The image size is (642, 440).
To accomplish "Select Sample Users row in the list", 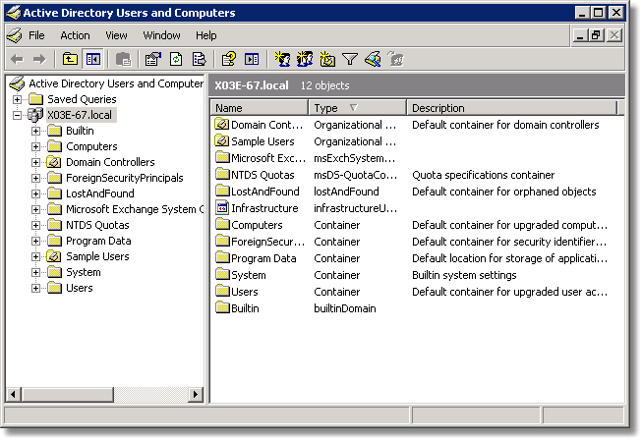I will pyautogui.click(x=255, y=141).
